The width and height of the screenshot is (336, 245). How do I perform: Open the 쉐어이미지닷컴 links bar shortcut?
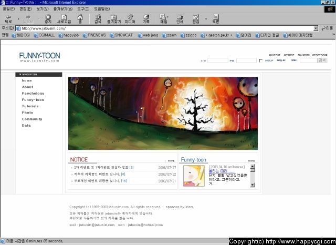(x=298, y=35)
